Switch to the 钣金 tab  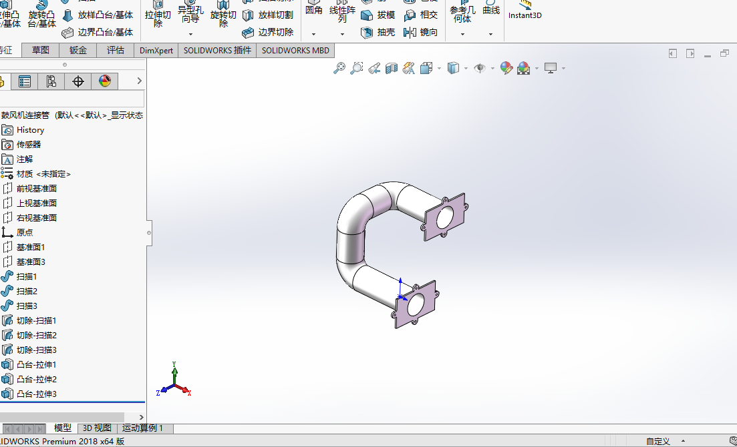tap(78, 50)
